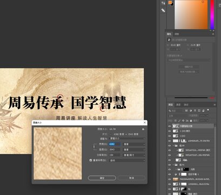
Task: Click the height field showing 3543
Action: [115, 149]
